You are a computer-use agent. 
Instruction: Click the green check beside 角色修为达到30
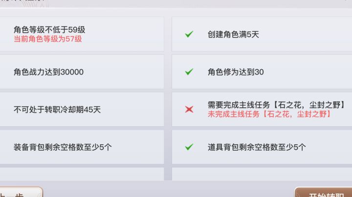pyautogui.click(x=189, y=72)
